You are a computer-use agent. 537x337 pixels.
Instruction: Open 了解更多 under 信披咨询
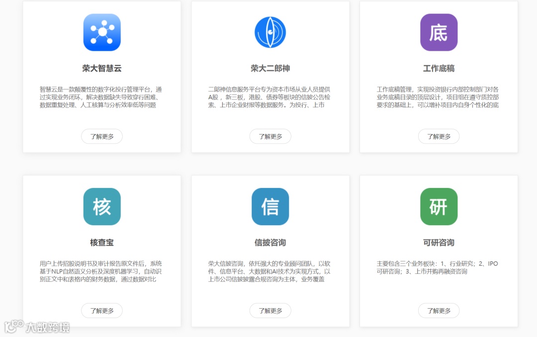[270, 311]
